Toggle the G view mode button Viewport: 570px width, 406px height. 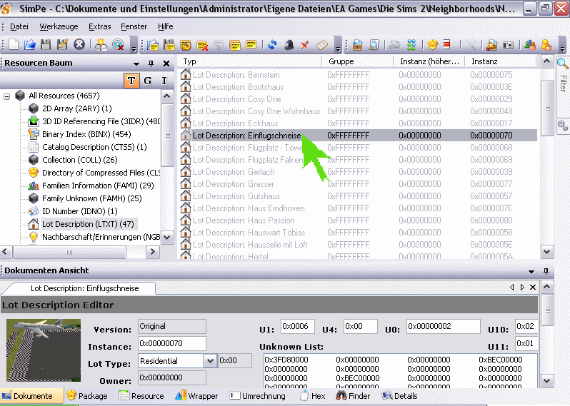pos(148,81)
